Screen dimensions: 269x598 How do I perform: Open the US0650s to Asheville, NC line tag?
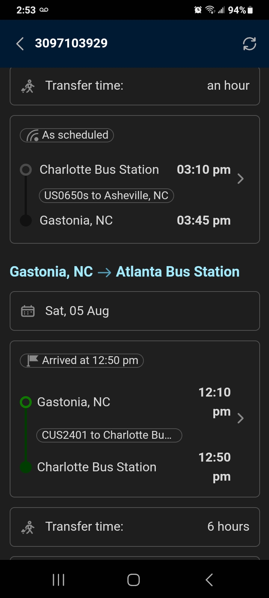click(106, 195)
